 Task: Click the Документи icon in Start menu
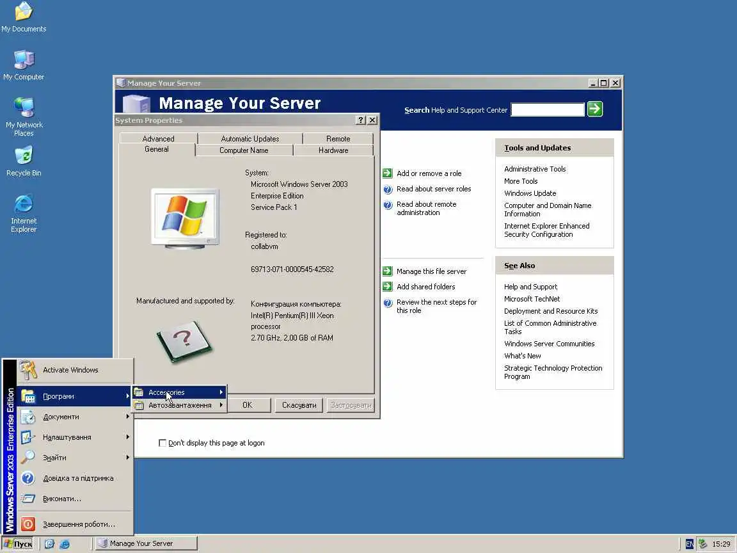(x=28, y=417)
